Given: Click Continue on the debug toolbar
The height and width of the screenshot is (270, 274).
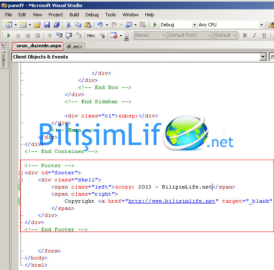Looking at the screenshot, I should pos(8,36).
